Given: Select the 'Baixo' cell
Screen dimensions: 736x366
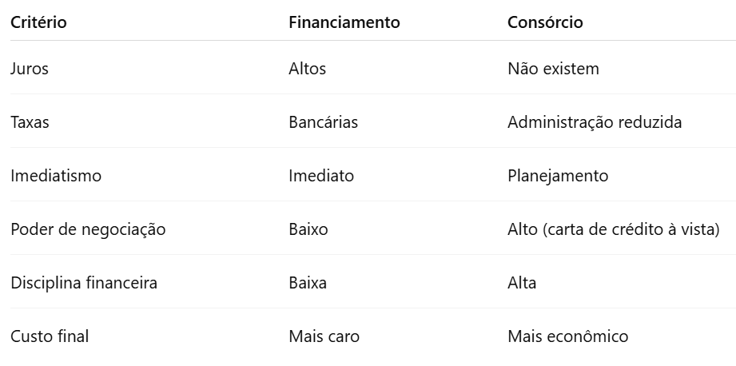Looking at the screenshot, I should (308, 229).
